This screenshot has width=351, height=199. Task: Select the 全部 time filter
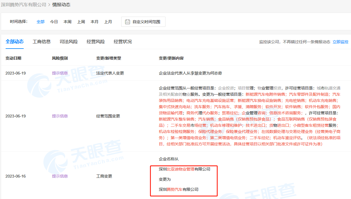click(x=41, y=22)
